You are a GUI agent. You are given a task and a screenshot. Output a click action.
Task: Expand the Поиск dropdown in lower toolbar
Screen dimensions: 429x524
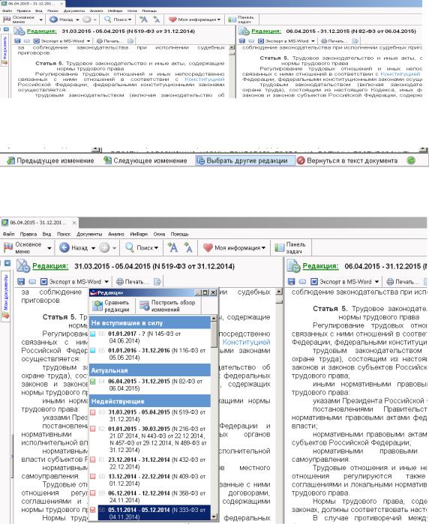tap(157, 248)
